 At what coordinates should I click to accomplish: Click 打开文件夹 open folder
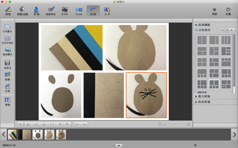pyautogui.click(x=7, y=40)
